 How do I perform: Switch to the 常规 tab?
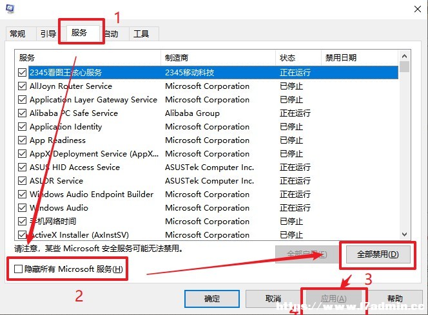click(18, 33)
